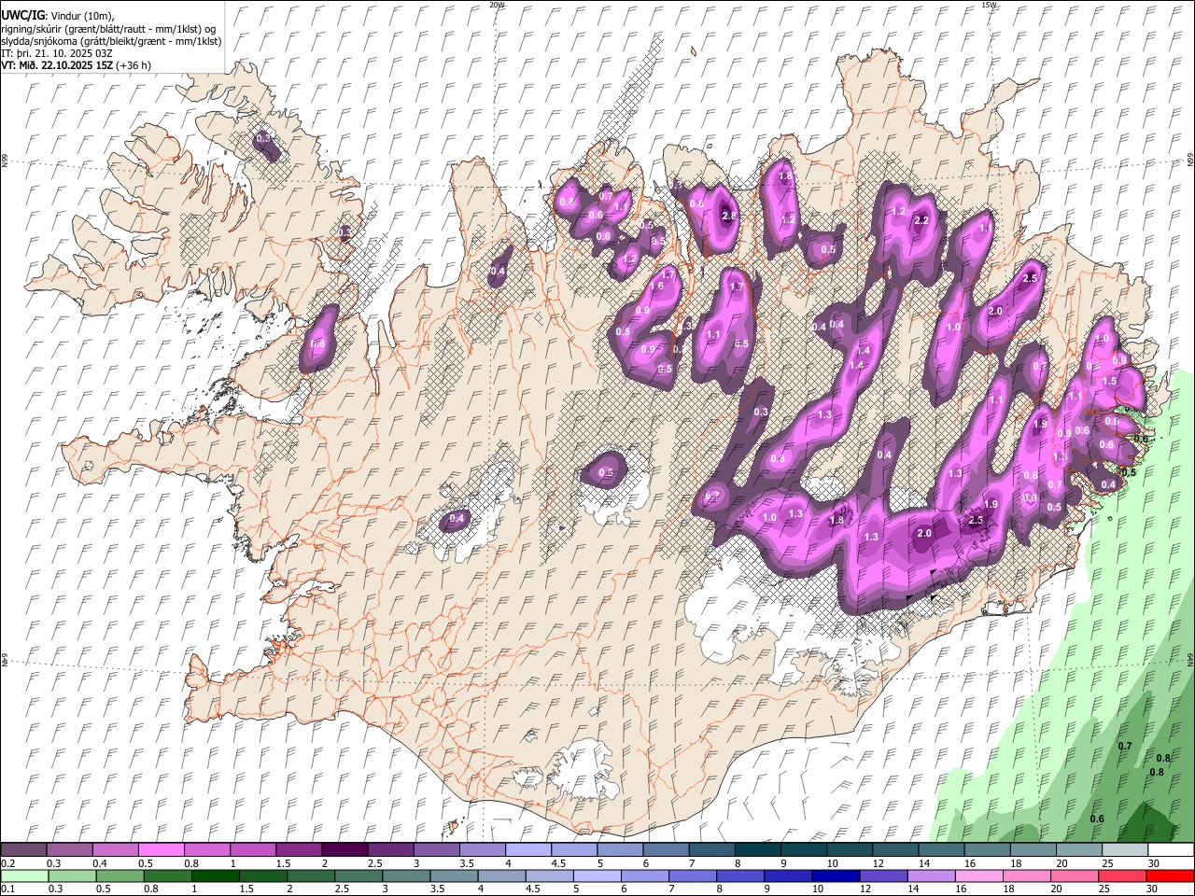Viewport: 1195px width, 896px height.
Task: Click the upper legend swatch starting at 0.2
Action: click(x=23, y=849)
